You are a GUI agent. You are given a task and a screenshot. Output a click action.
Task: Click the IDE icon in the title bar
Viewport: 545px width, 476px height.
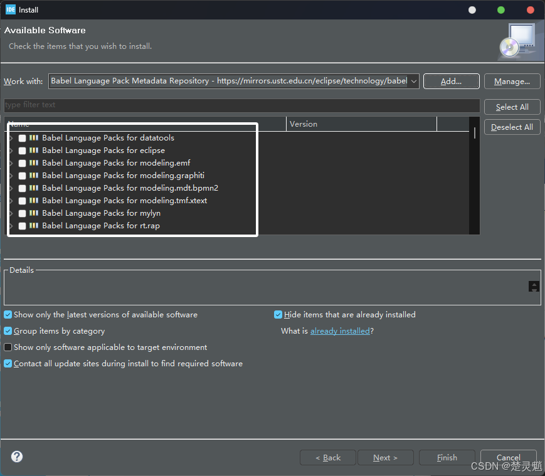coord(11,9)
